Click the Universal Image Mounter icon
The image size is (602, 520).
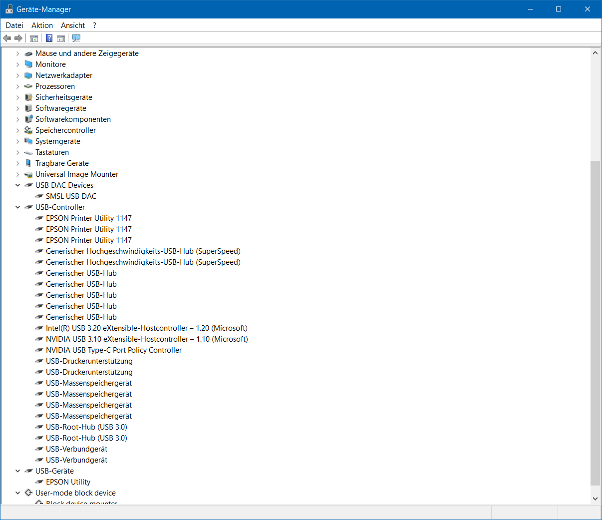[x=28, y=174]
